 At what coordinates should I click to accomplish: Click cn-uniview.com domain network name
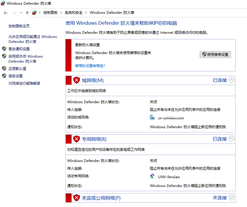tap(171, 118)
